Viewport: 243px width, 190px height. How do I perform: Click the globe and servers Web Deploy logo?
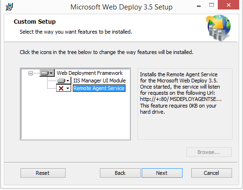[219, 27]
